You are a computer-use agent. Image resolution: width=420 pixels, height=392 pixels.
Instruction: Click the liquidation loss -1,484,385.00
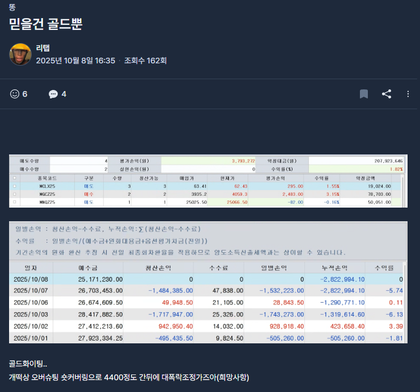click(x=171, y=291)
